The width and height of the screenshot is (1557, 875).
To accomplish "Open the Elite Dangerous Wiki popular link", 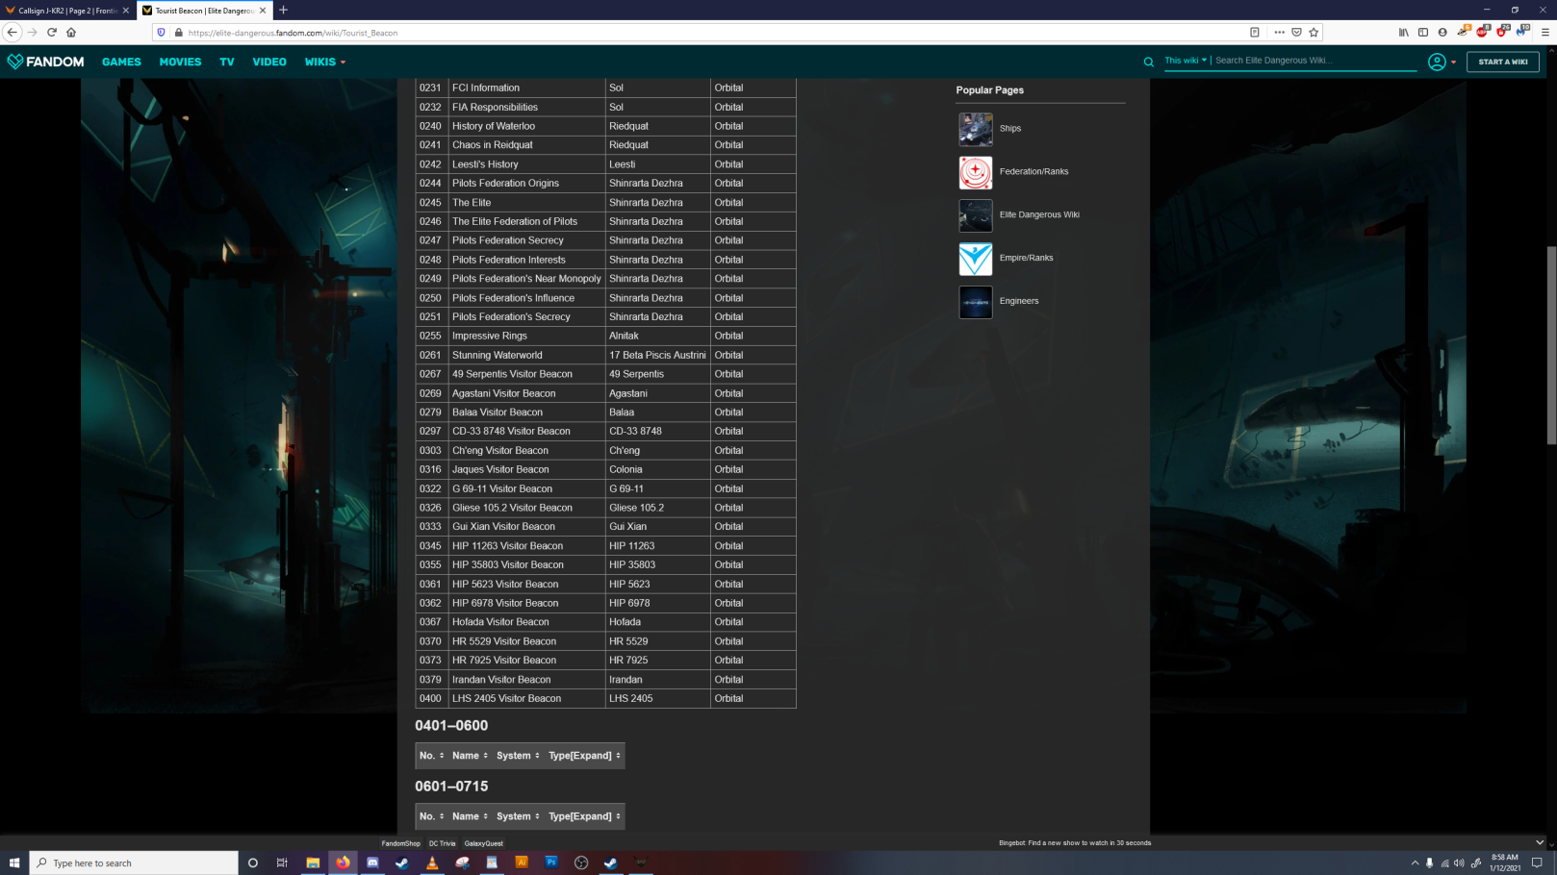I will pyautogui.click(x=1039, y=214).
